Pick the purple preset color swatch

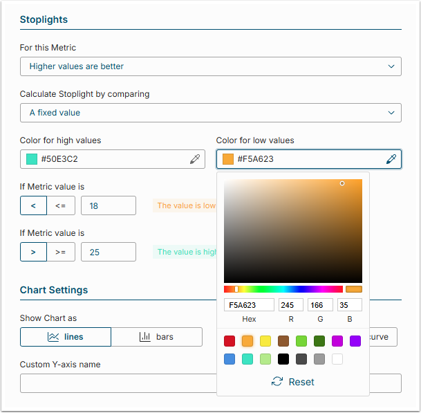click(x=355, y=341)
